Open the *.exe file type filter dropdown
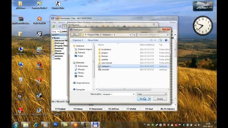Image resolution: width=228 pixels, height=128 pixels. click(x=152, y=94)
